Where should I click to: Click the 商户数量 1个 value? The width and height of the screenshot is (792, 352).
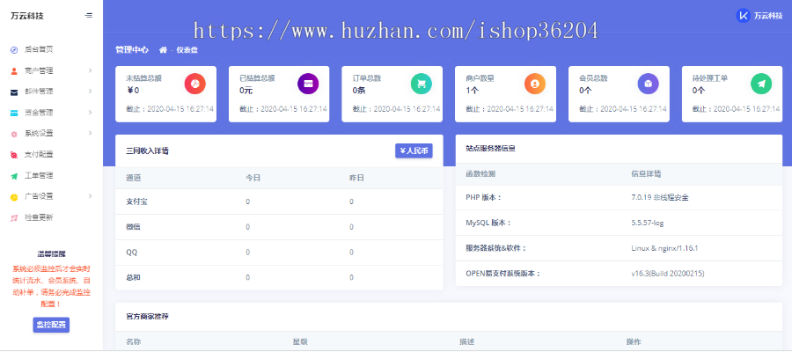click(x=472, y=91)
